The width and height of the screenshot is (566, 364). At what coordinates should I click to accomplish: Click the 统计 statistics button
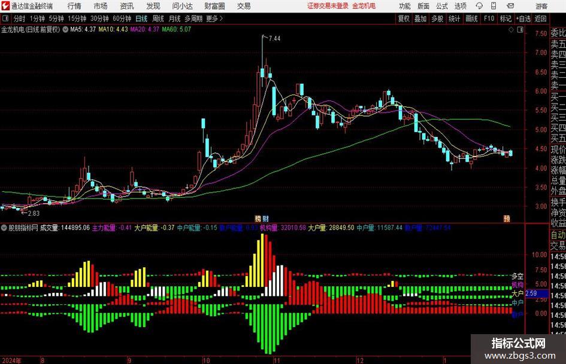[x=455, y=19]
